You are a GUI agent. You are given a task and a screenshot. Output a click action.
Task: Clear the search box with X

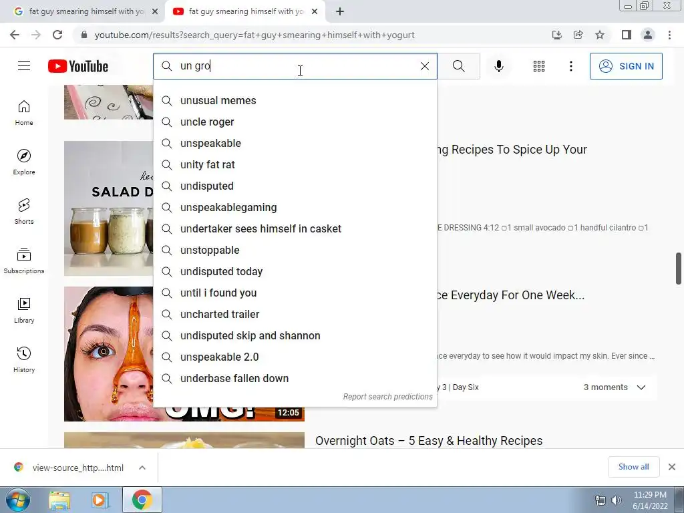coord(424,66)
